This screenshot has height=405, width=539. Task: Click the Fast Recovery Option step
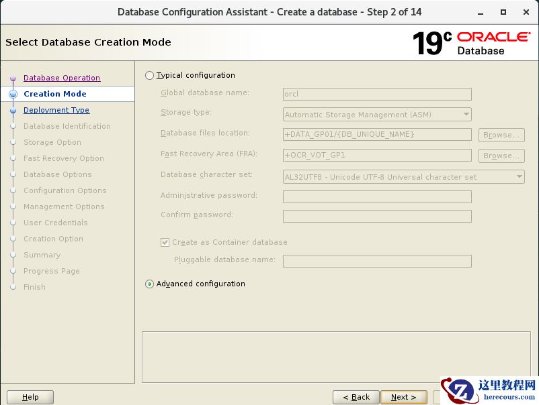click(x=64, y=158)
